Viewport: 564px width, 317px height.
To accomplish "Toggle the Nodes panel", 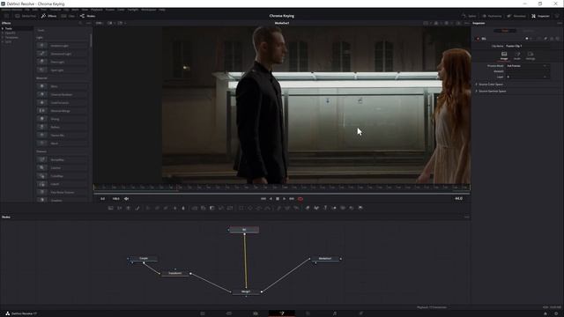I will point(87,16).
